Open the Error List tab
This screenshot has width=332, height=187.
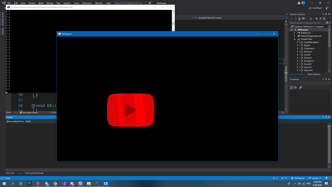tap(10, 173)
